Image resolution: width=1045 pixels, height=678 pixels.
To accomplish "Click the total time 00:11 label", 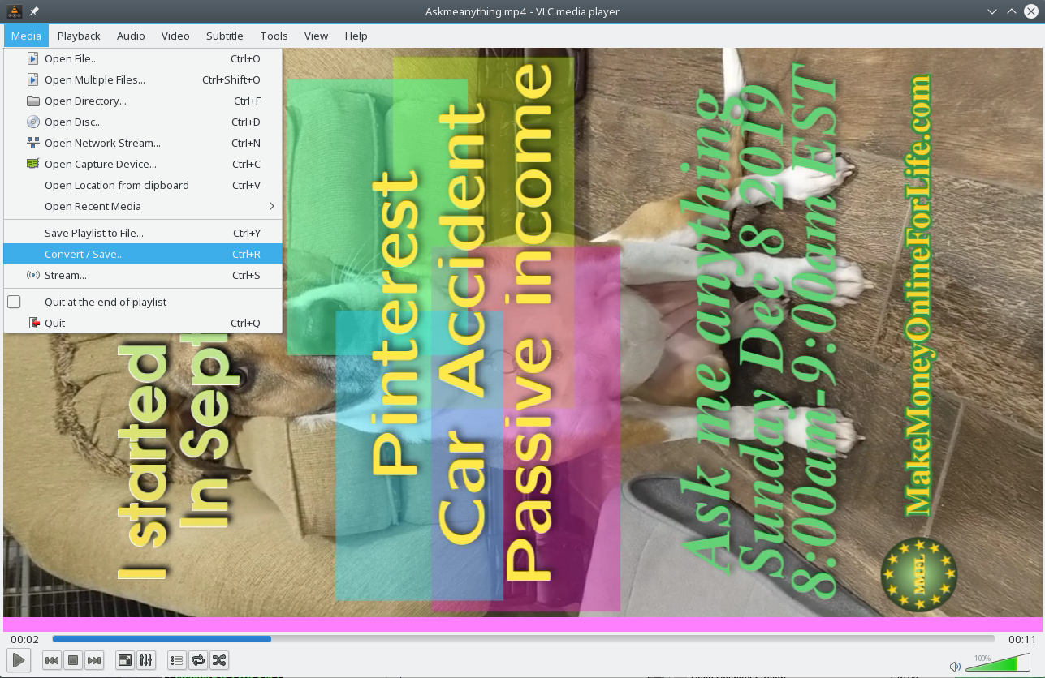I will pos(1021,639).
